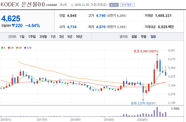This screenshot has width=186, height=122.
Task: Click the orange 60 moving average swatch
Action: tap(17, 48)
